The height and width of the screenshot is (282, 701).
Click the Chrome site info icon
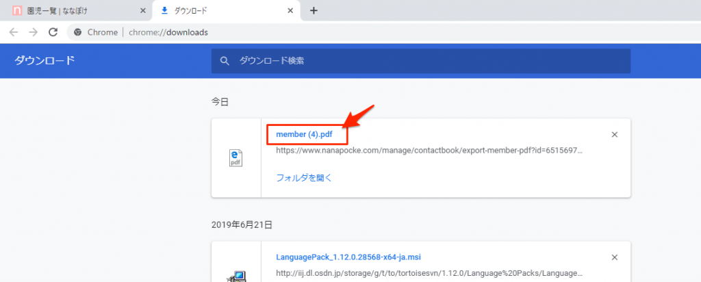point(77,32)
